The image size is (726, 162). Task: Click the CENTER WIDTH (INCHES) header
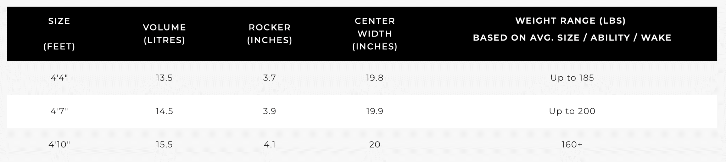point(375,34)
